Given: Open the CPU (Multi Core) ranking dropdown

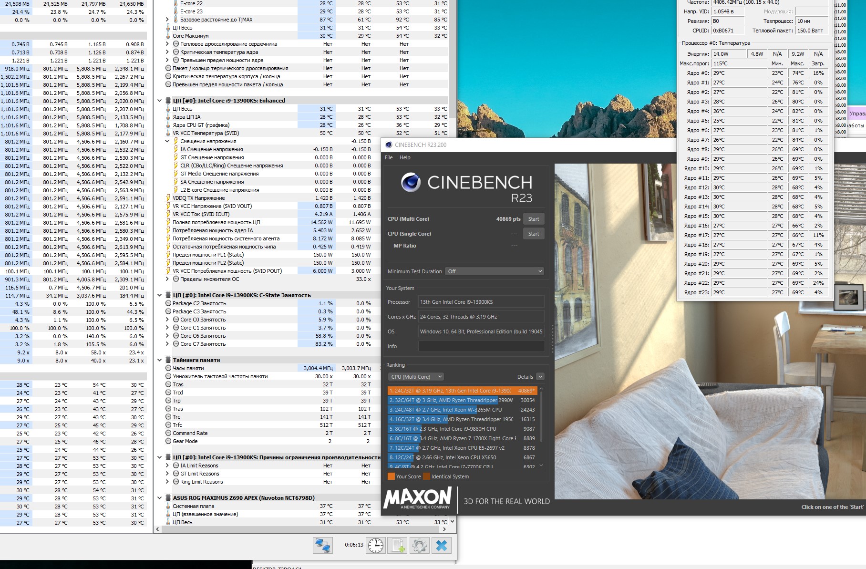Looking at the screenshot, I should tap(416, 377).
